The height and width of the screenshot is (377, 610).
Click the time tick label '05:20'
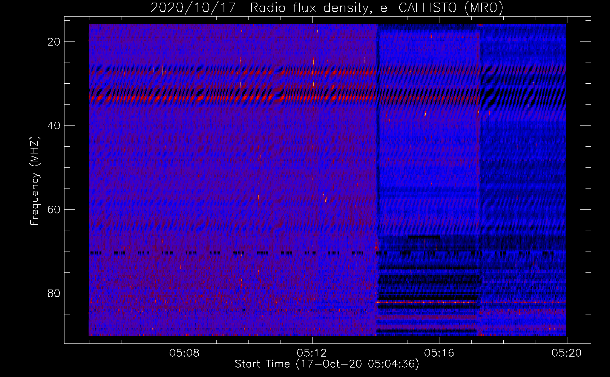(x=567, y=353)
